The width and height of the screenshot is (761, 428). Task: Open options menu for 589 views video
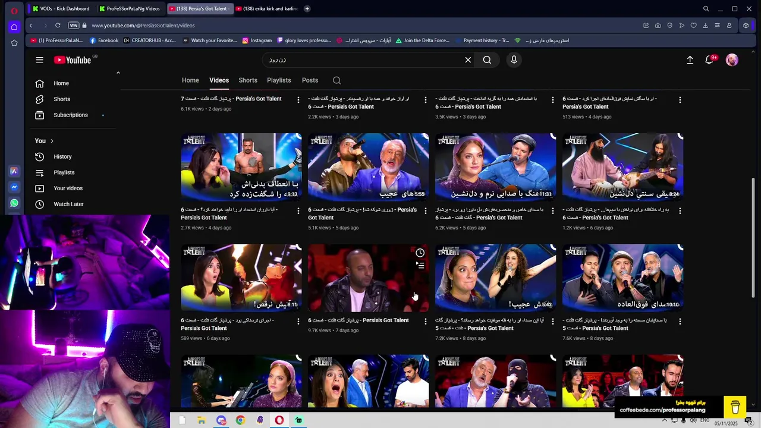[298, 321]
